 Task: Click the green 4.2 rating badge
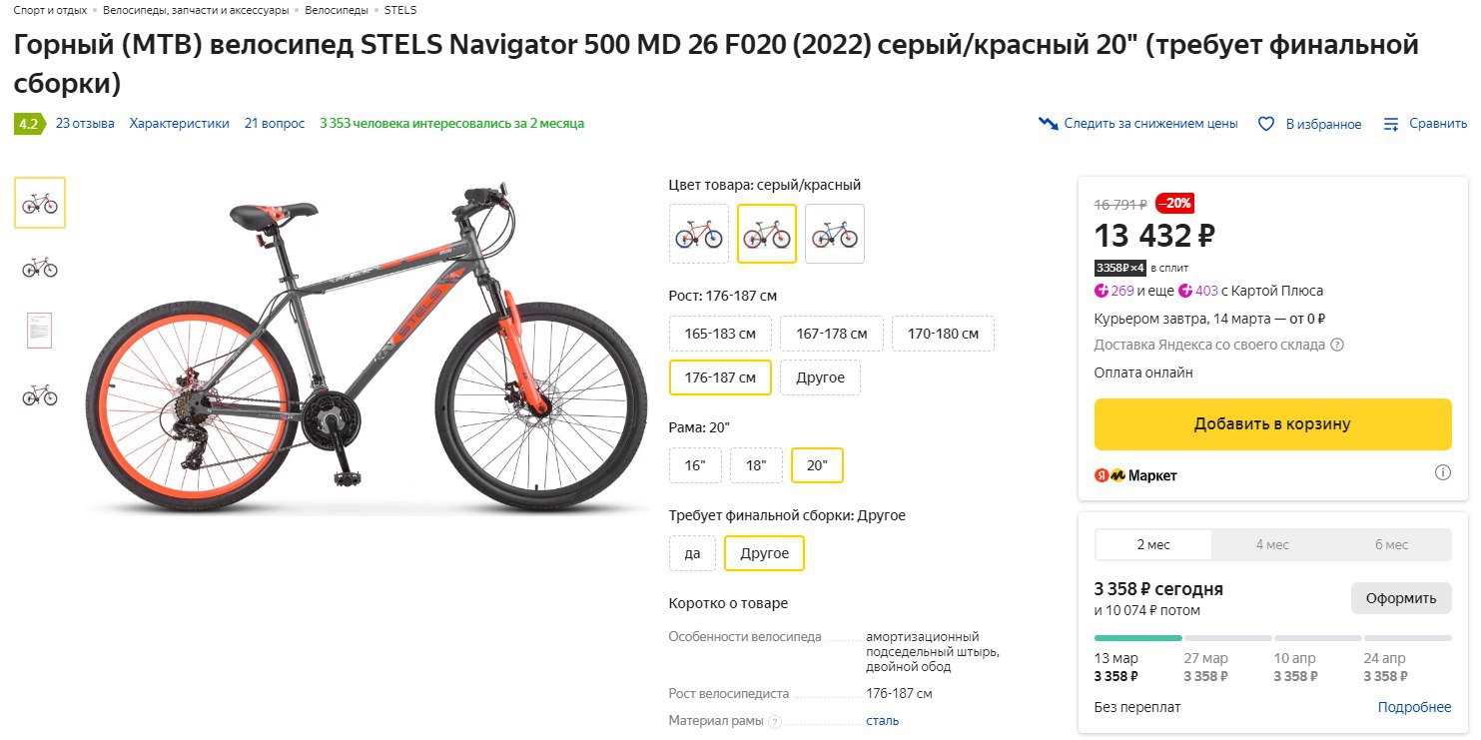pyautogui.click(x=28, y=124)
